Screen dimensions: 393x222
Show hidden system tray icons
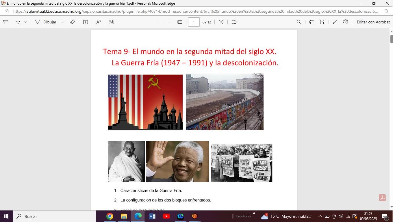click(x=320, y=216)
